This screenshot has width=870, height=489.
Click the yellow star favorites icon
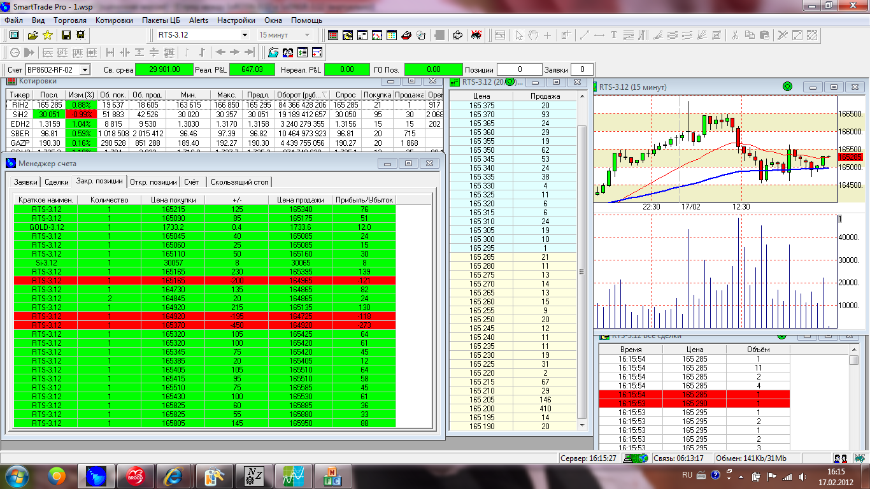point(47,35)
